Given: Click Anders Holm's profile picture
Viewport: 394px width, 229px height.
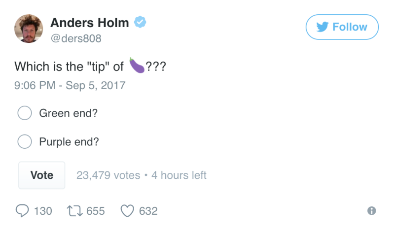Looking at the screenshot, I should coord(29,29).
